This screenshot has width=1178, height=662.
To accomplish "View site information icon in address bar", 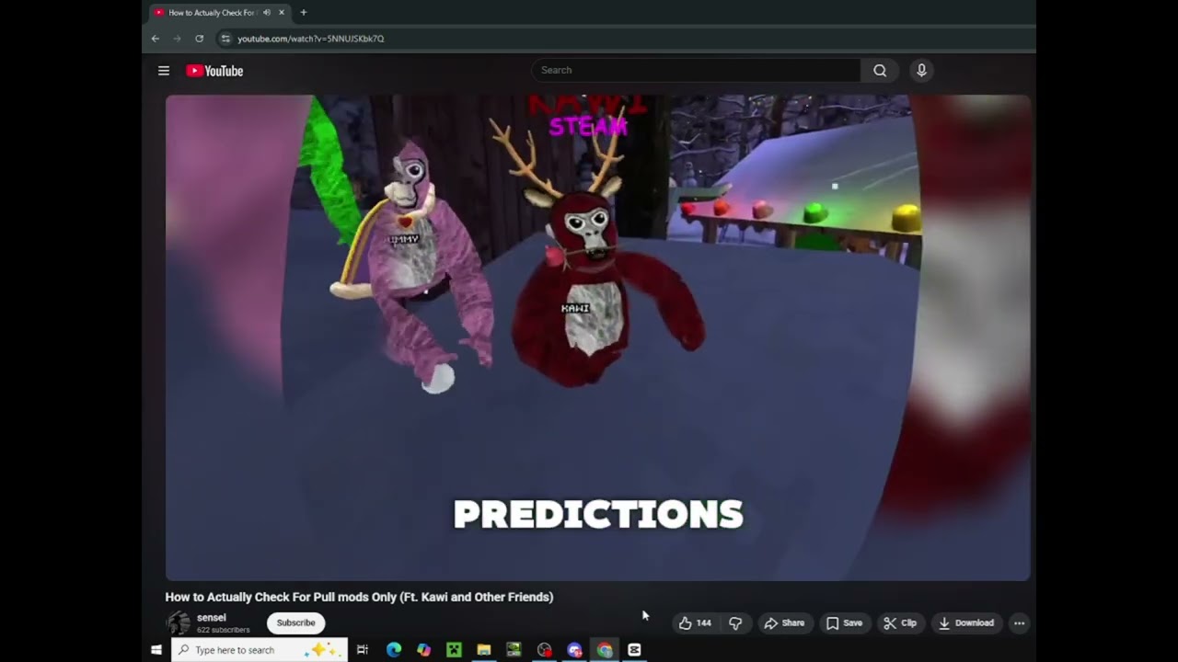I will (225, 39).
